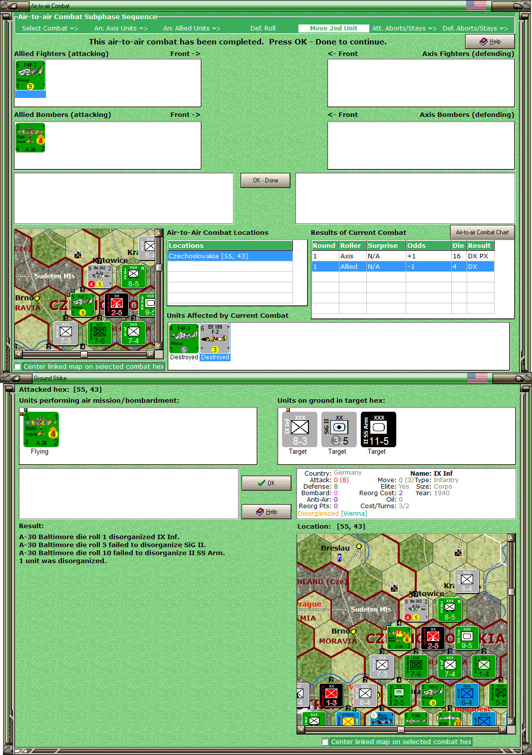Click the American flag in Ground Strike title bar
This screenshot has height=755, width=532.
pyautogui.click(x=476, y=378)
